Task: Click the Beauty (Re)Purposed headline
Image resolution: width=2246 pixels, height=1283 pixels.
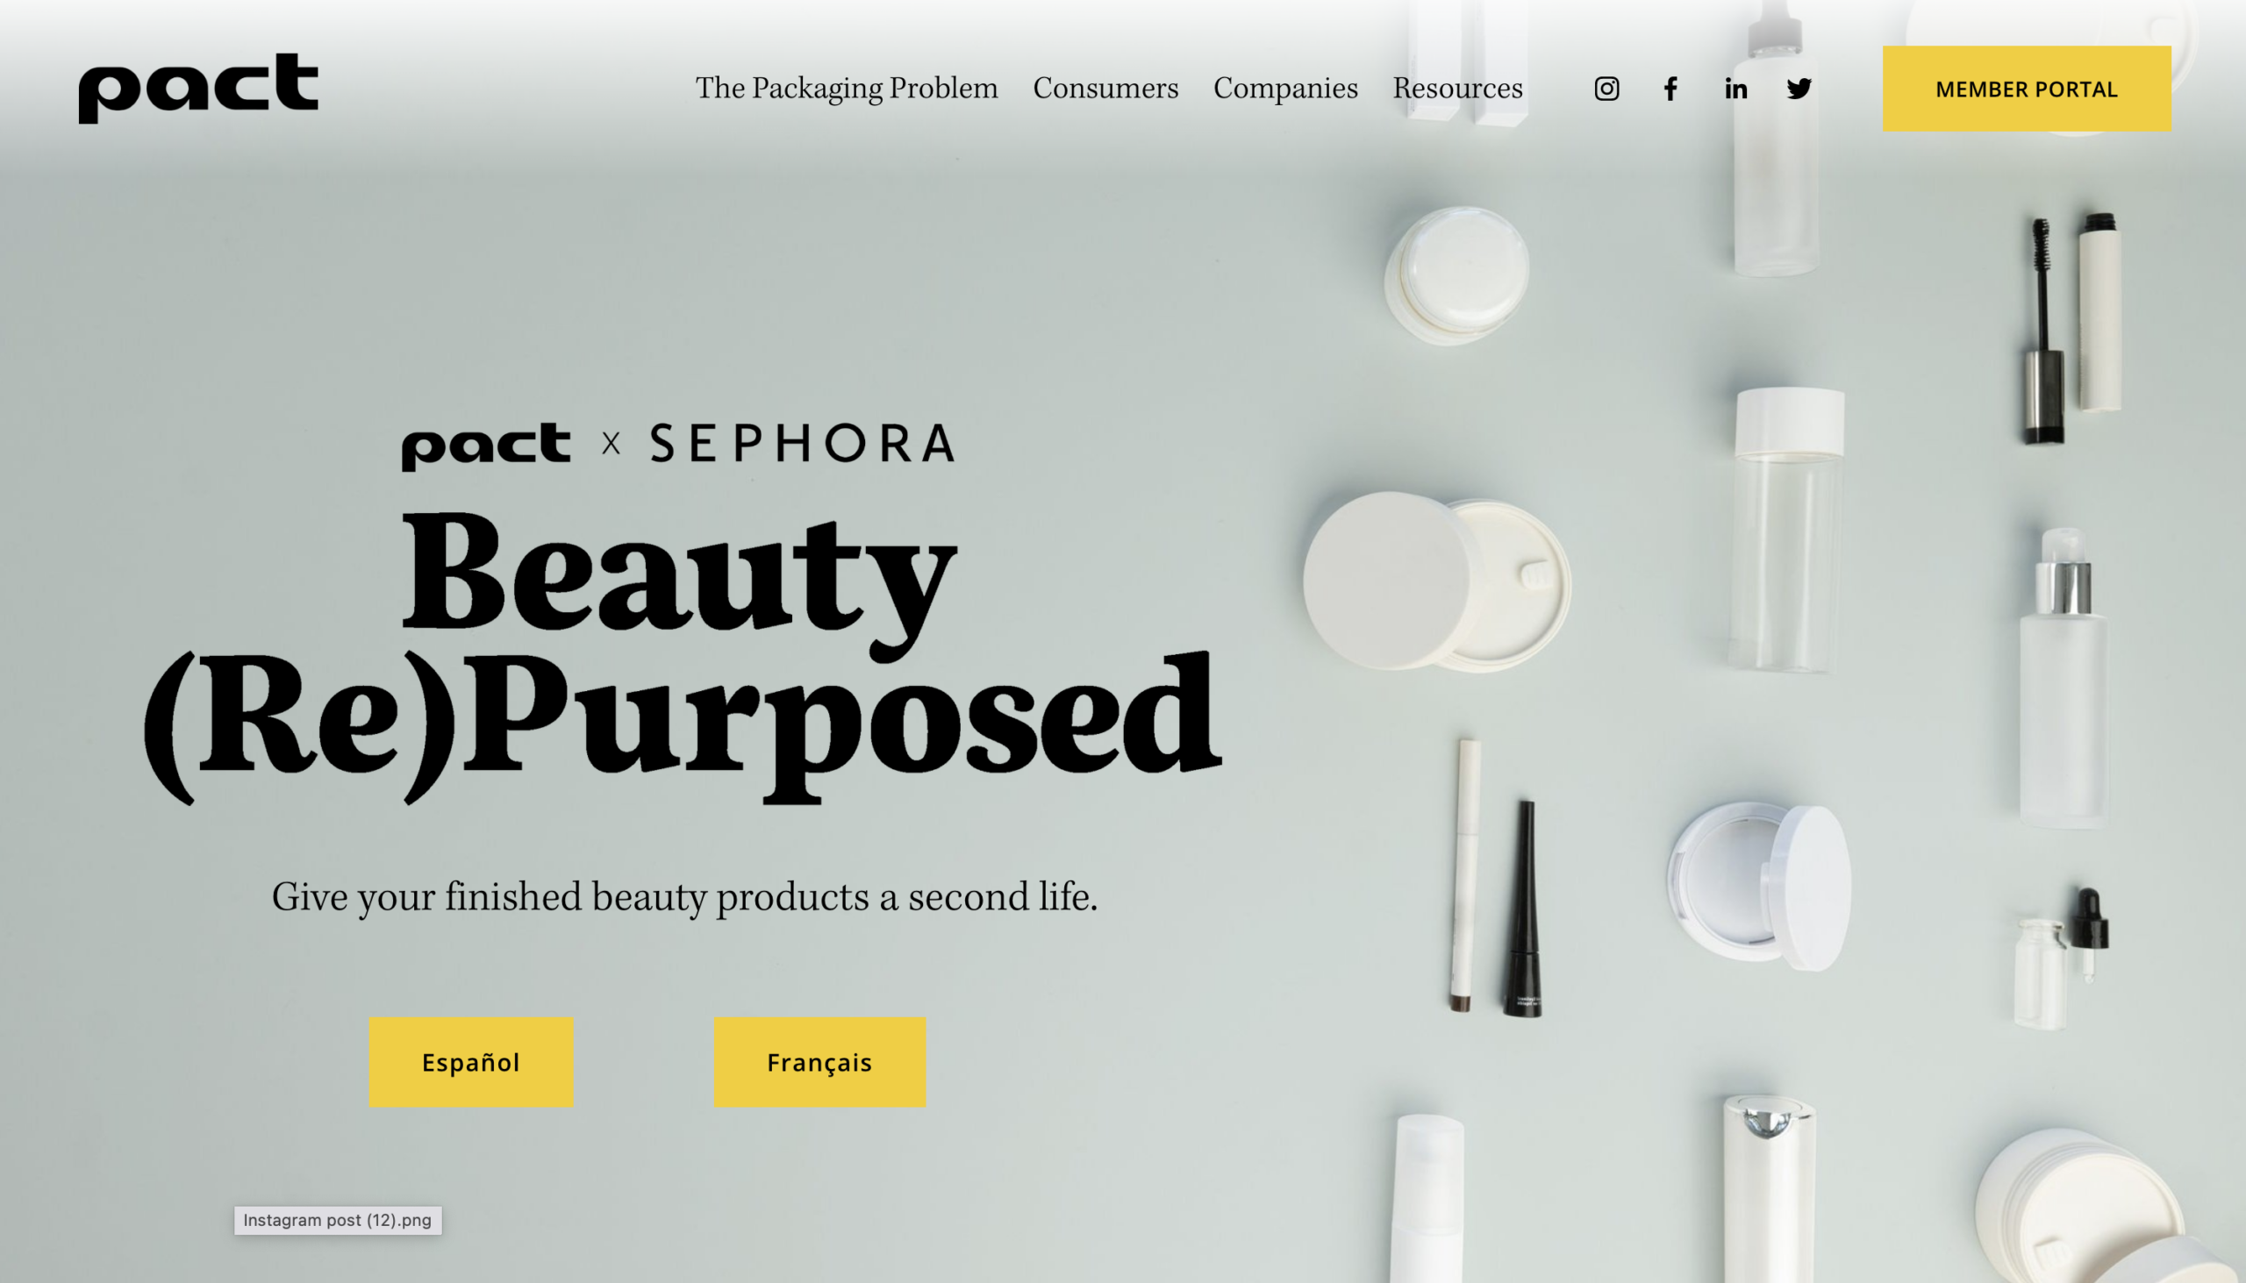Action: point(682,657)
